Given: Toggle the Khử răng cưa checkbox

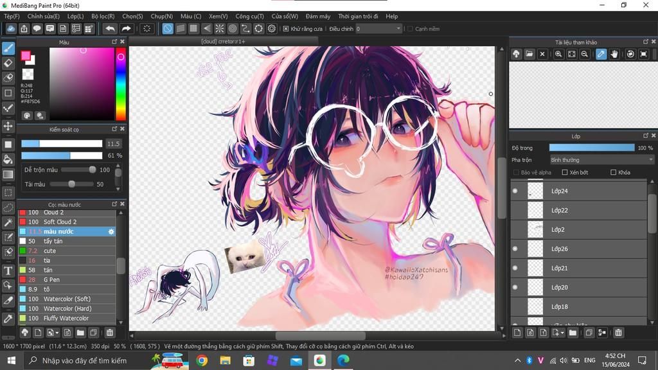Looking at the screenshot, I should point(286,29).
